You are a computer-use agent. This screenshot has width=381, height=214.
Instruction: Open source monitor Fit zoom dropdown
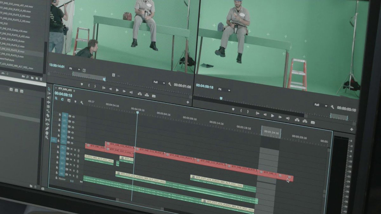pyautogui.click(x=75, y=69)
